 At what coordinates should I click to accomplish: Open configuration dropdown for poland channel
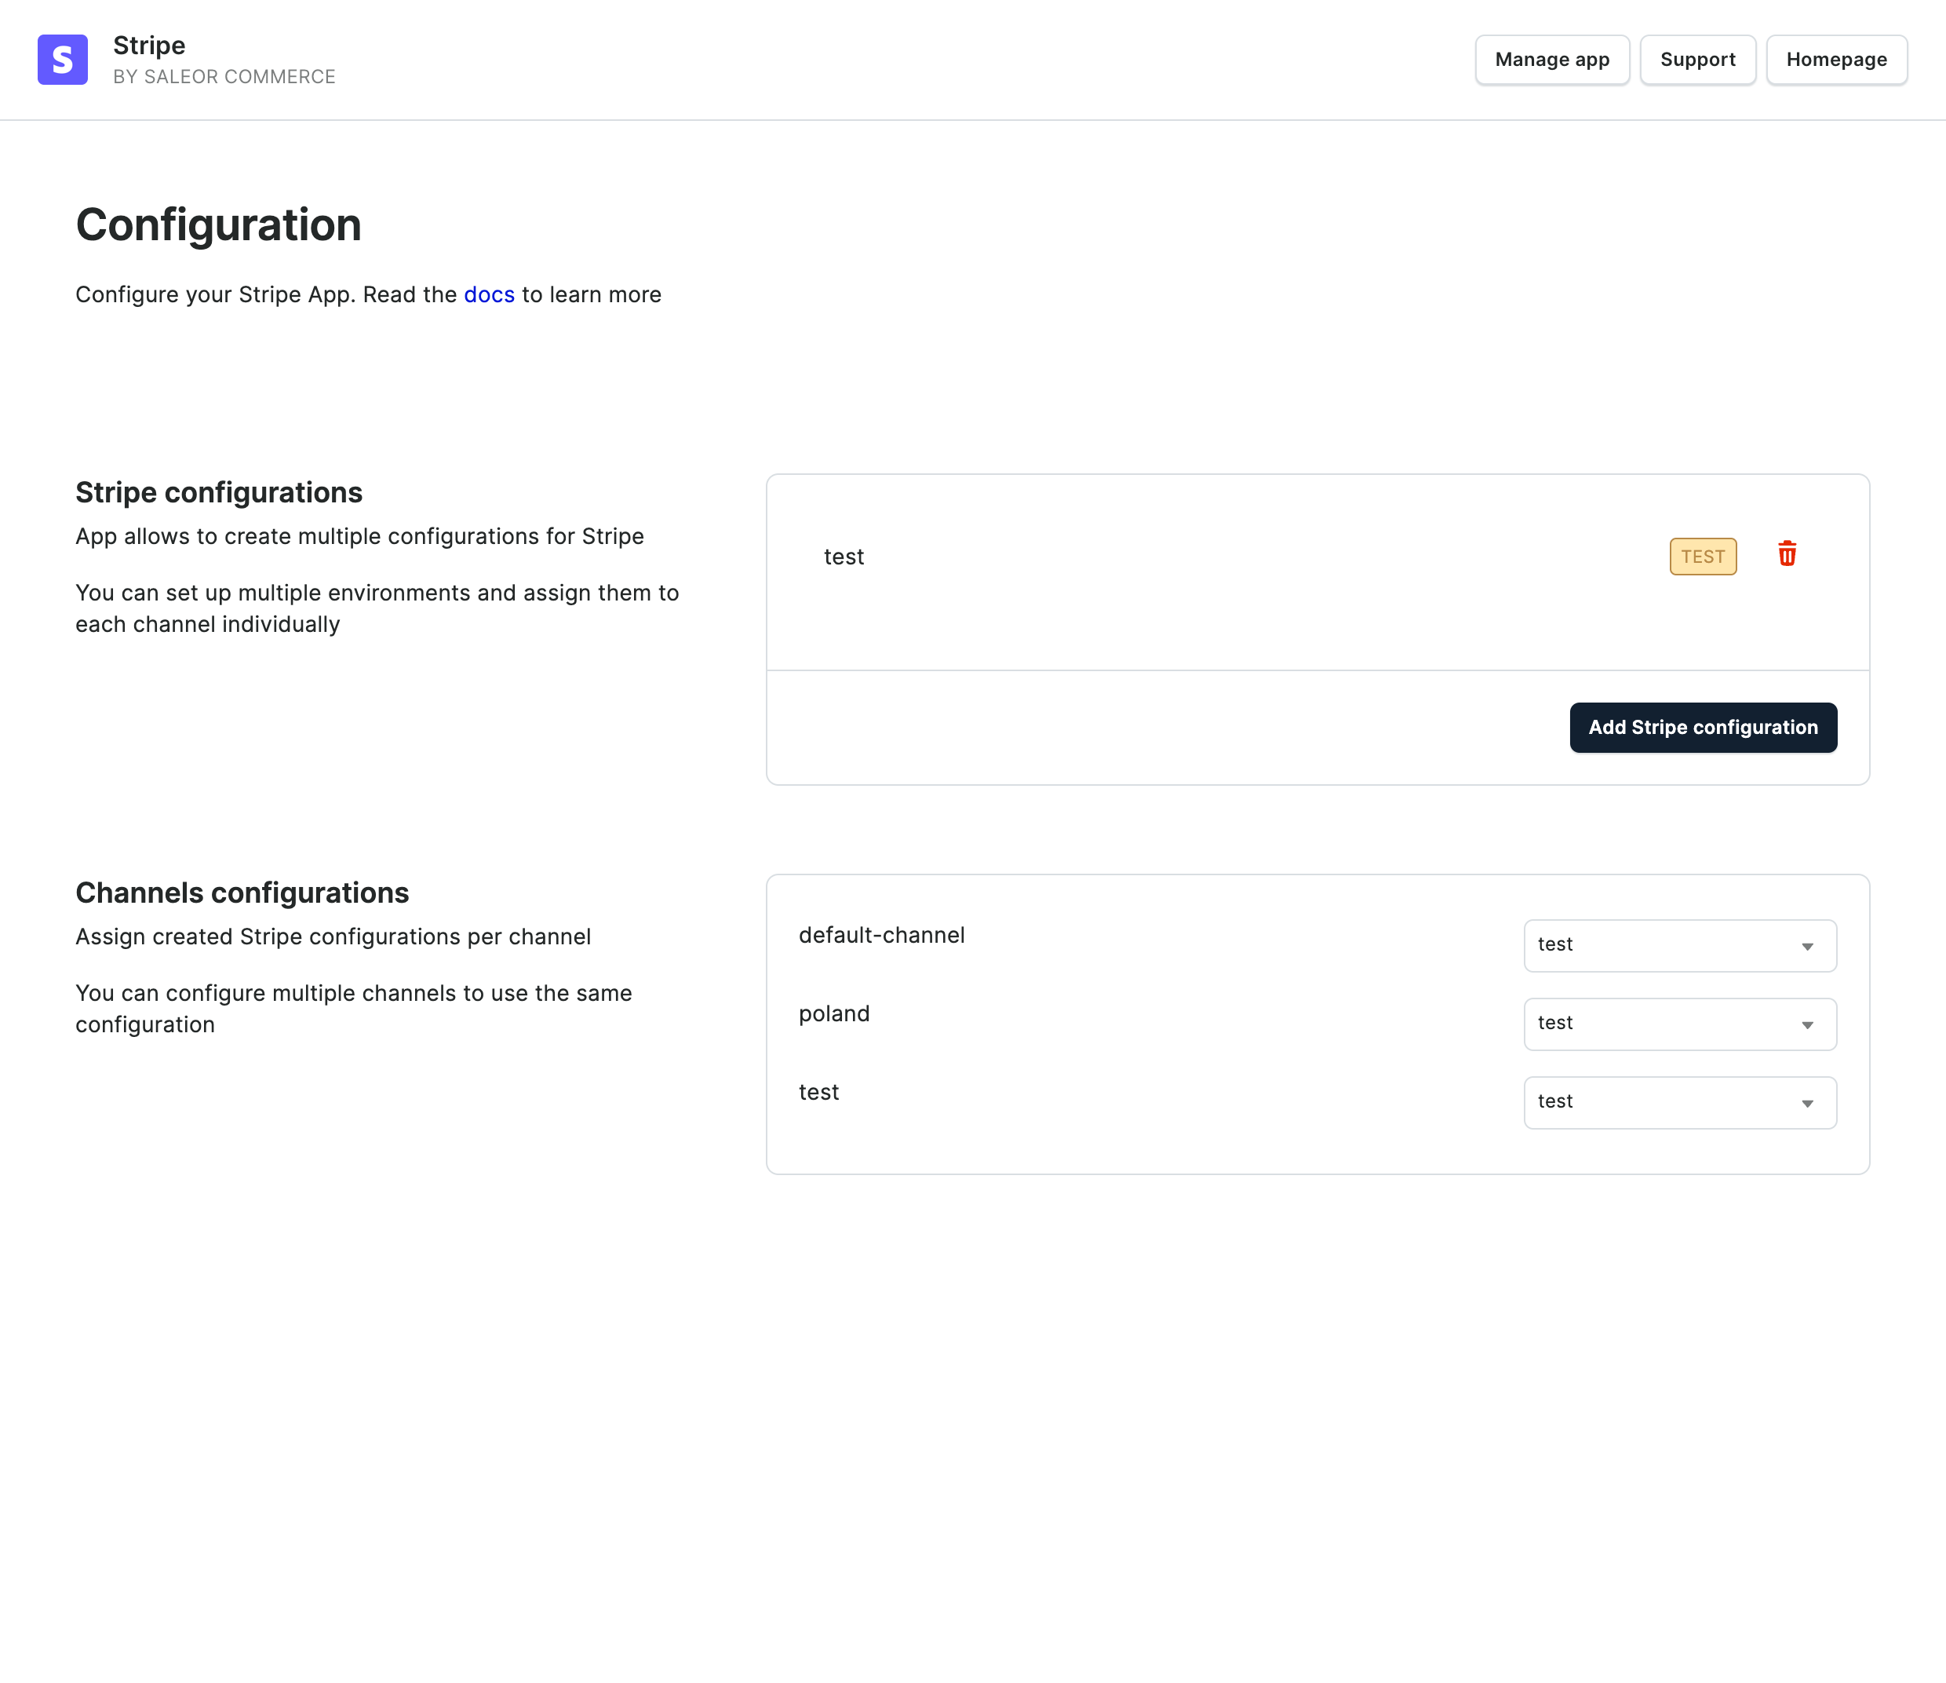click(1679, 1024)
